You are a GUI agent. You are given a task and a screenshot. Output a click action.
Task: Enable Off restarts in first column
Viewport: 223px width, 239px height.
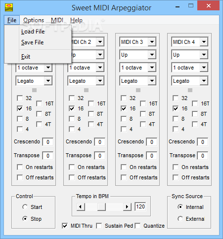[20, 177]
